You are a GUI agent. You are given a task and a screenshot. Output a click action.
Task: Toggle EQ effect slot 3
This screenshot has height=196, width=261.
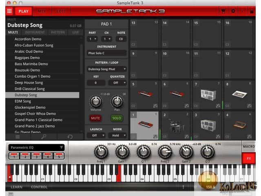click(x=36, y=156)
